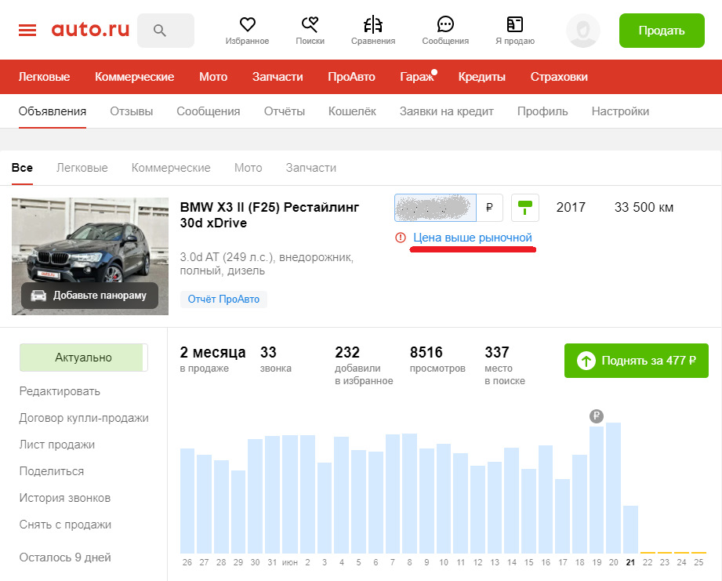The image size is (722, 581).
Task: Click the chart bar for date 26
Action: (187, 501)
